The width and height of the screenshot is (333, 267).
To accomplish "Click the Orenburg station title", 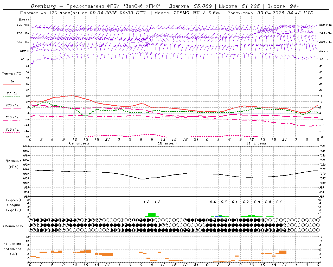I will [43, 6].
